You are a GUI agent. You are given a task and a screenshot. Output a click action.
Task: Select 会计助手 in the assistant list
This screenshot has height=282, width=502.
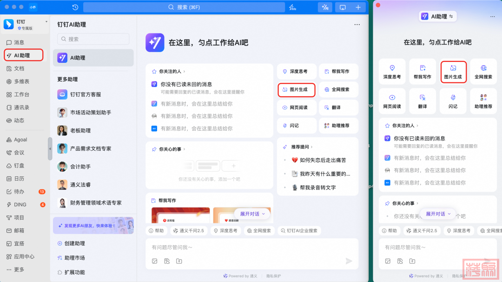click(x=93, y=167)
